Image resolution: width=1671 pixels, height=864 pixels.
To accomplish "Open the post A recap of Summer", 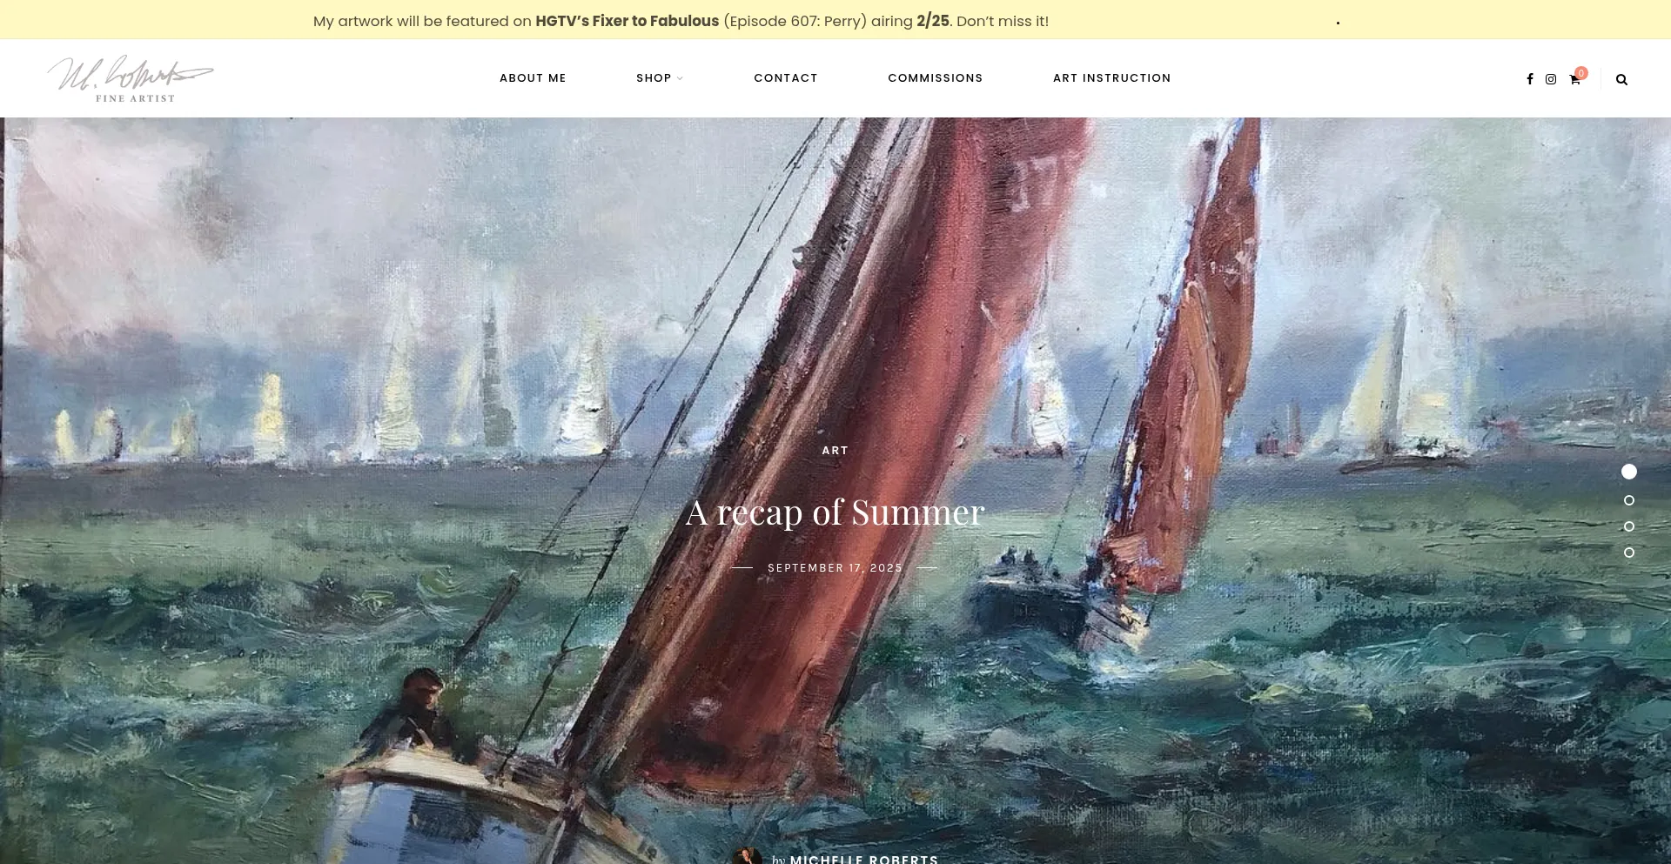I will coord(835,512).
